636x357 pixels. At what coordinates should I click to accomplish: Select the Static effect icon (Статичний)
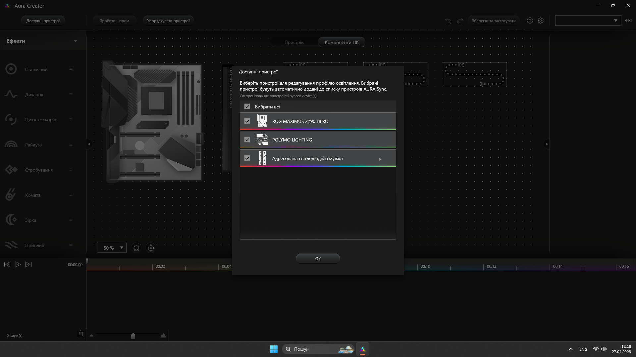pos(11,69)
